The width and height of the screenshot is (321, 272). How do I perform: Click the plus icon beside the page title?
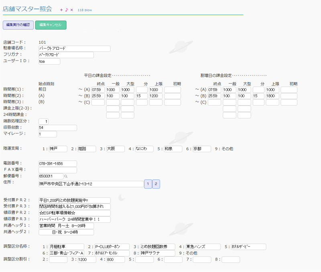coord(61,10)
